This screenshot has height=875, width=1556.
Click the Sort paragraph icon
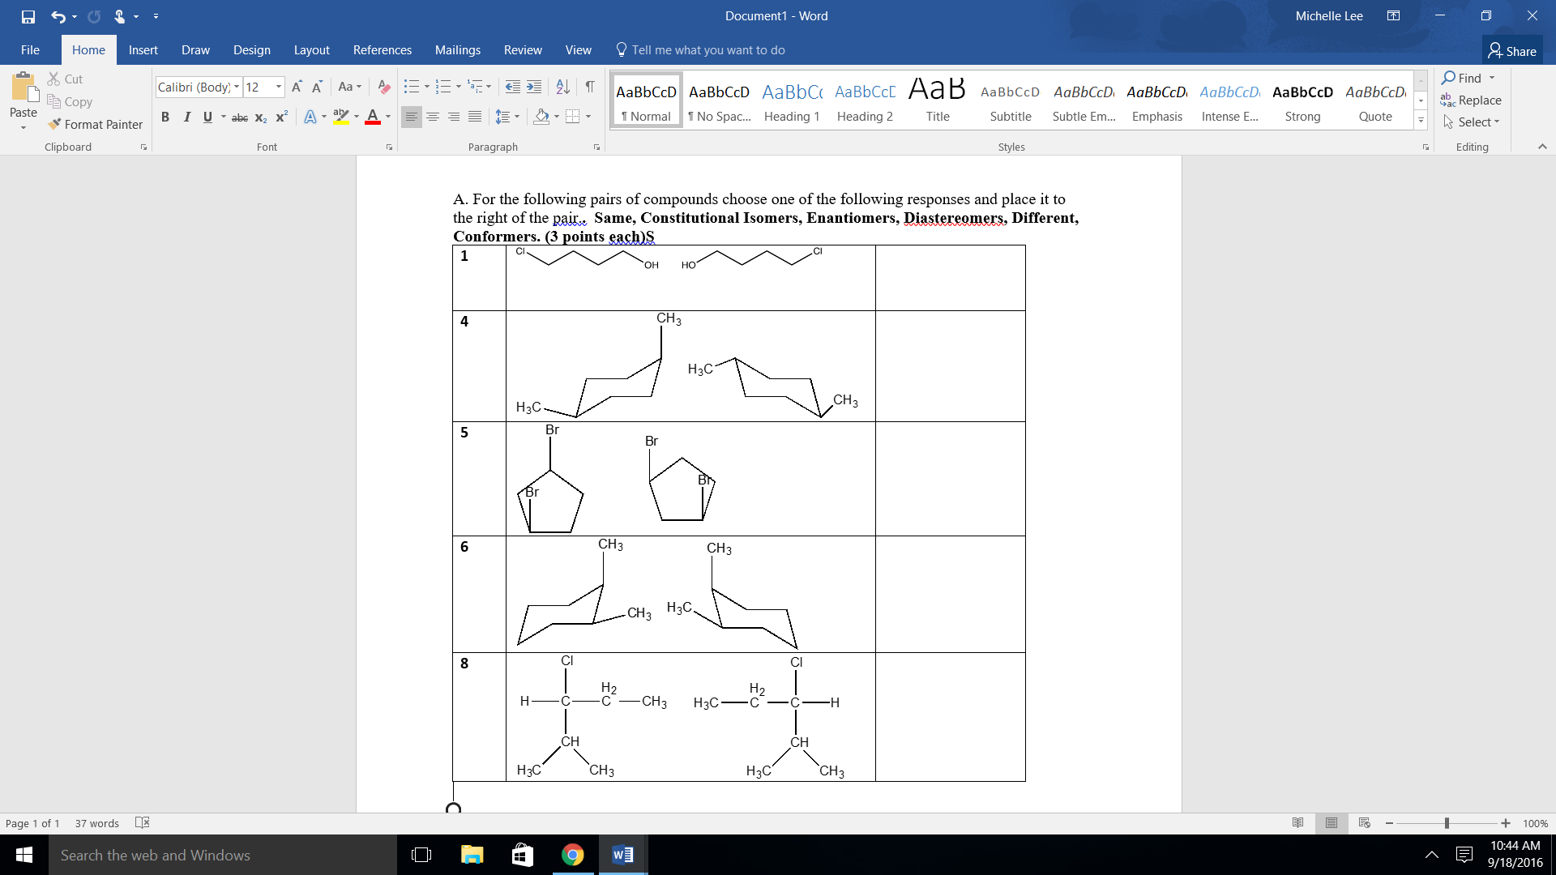[562, 87]
